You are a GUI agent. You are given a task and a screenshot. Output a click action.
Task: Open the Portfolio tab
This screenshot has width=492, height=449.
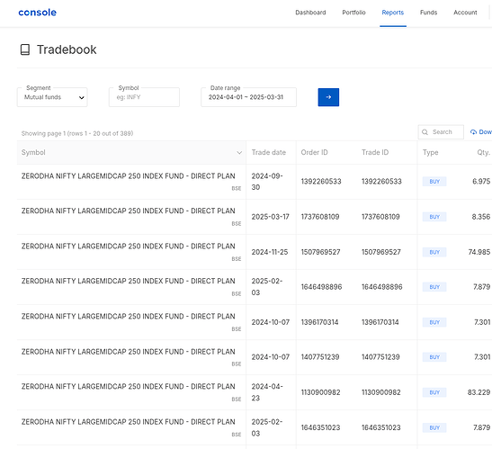(353, 13)
